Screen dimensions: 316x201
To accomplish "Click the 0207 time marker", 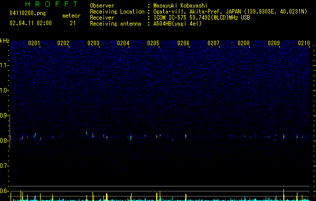I will 214,43.
